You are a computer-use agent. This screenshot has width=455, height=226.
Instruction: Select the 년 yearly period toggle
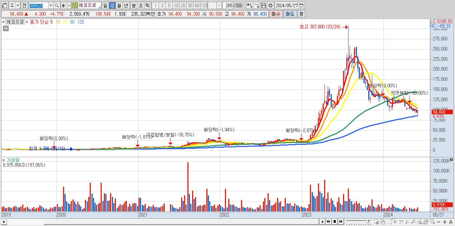[x=126, y=6]
